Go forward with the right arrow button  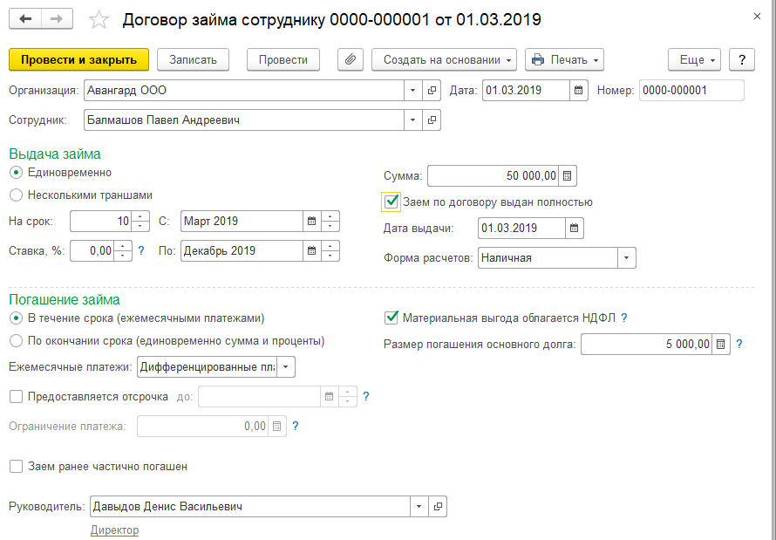[x=57, y=19]
